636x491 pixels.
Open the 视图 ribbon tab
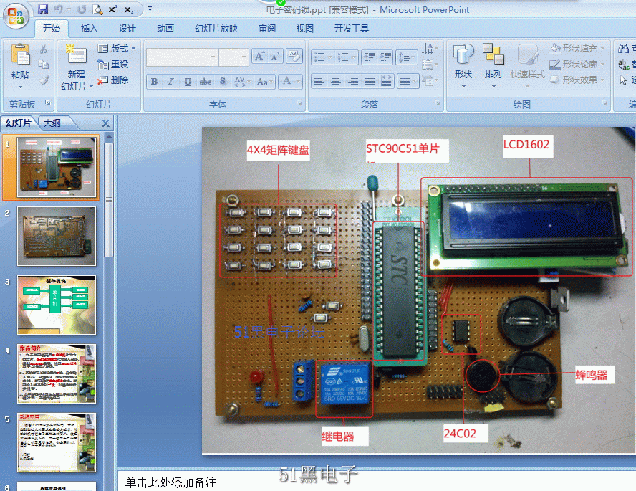tap(304, 29)
